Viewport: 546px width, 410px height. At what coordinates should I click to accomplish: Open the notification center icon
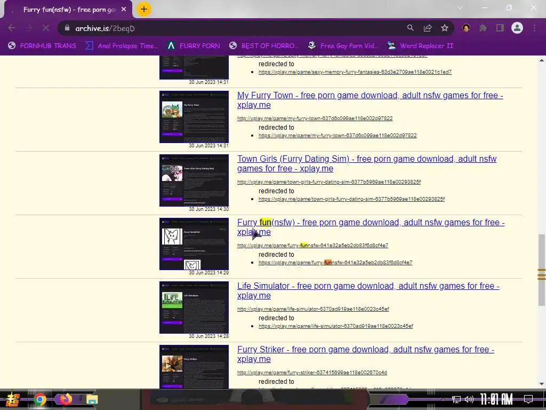click(x=528, y=399)
